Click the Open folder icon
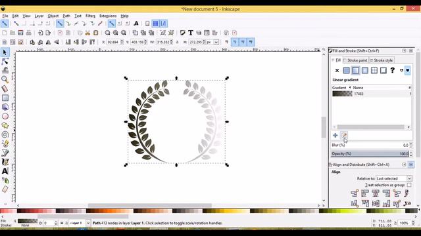 pyautogui.click(x=12, y=33)
